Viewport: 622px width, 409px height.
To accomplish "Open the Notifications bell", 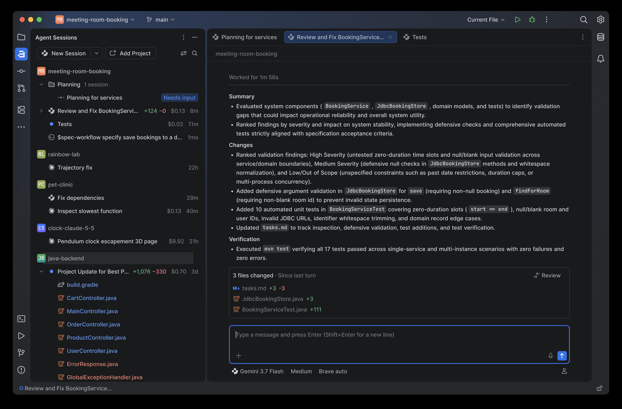I will coord(600,59).
